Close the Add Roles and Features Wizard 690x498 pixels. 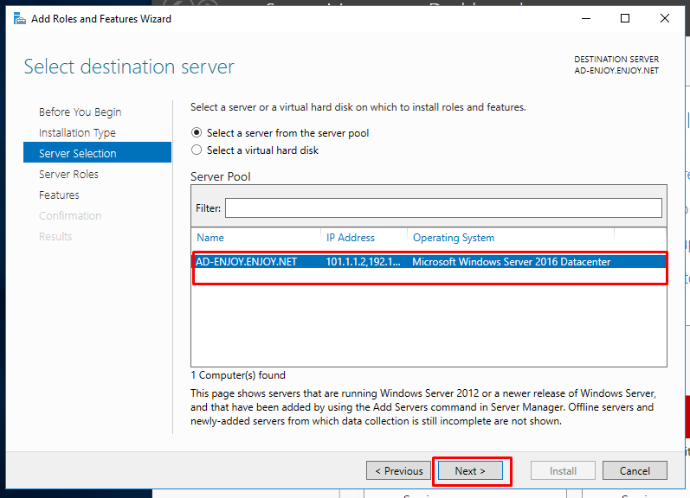pos(665,18)
